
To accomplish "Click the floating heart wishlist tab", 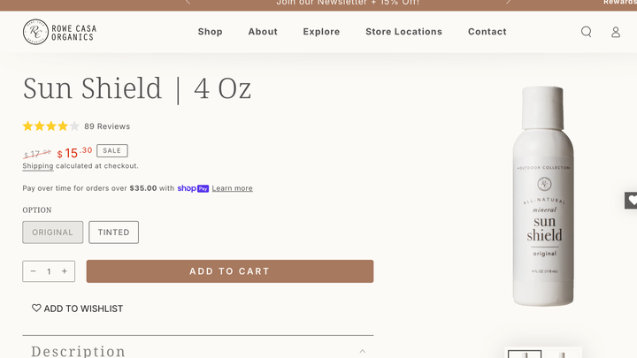I will click(632, 200).
